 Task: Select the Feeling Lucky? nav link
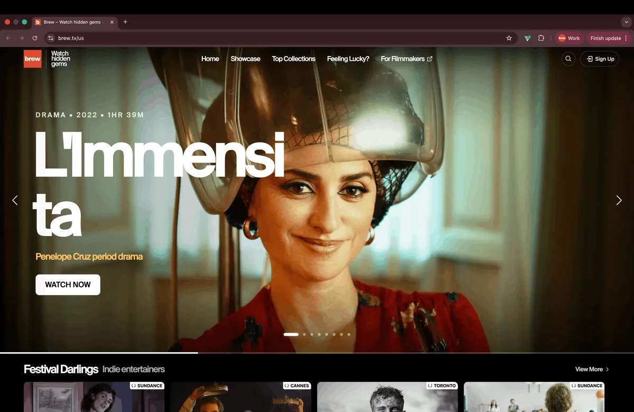click(x=348, y=59)
